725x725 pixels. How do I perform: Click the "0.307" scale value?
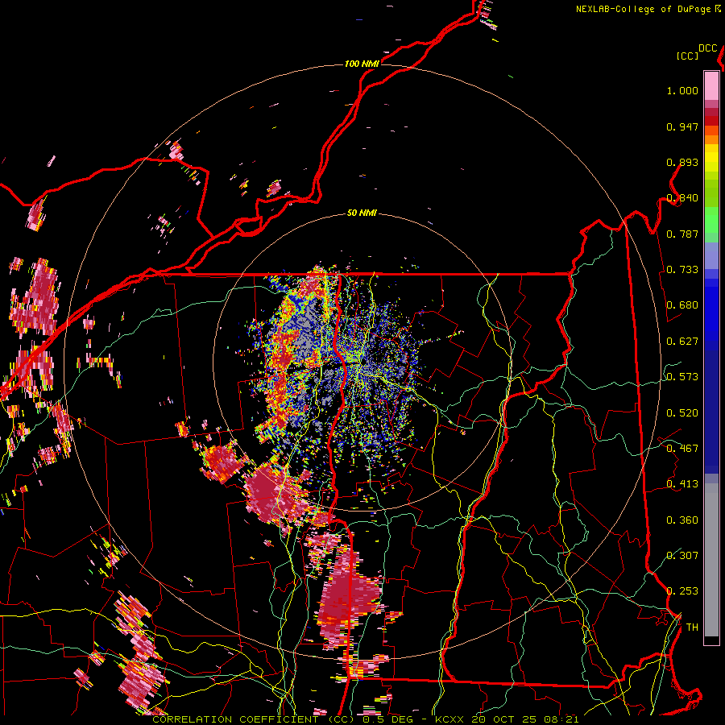(x=682, y=556)
